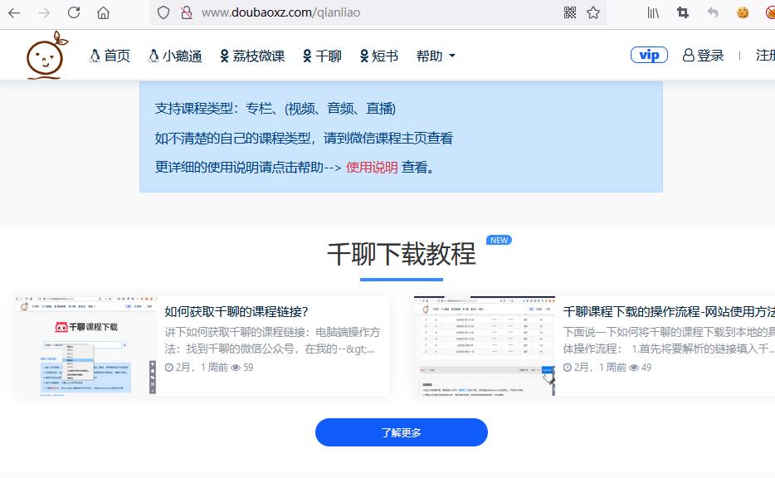Open article titled 如何获取千聊的课程链接?
775x478 pixels.
[x=236, y=311]
